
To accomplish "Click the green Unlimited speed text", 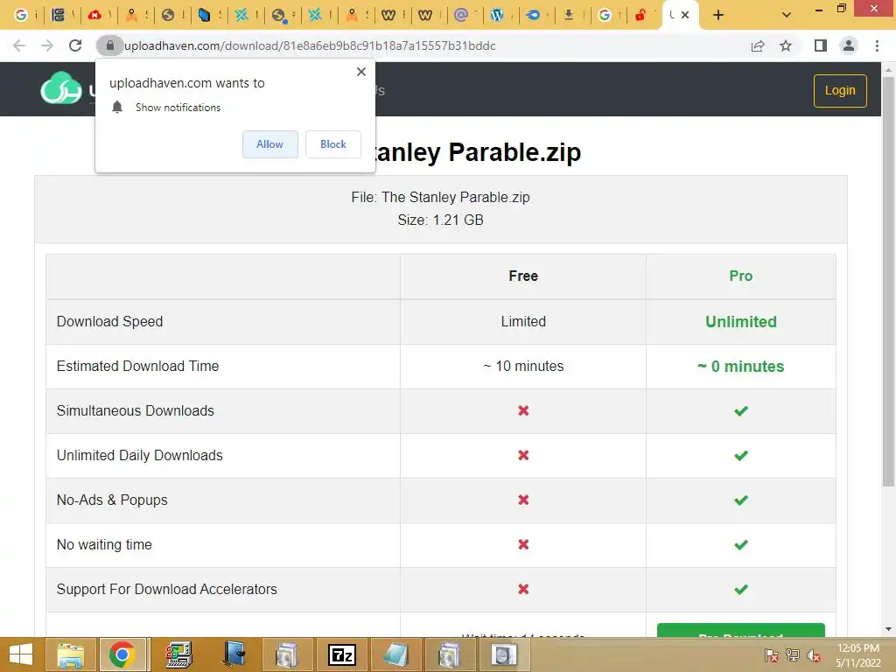I will coord(740,322).
